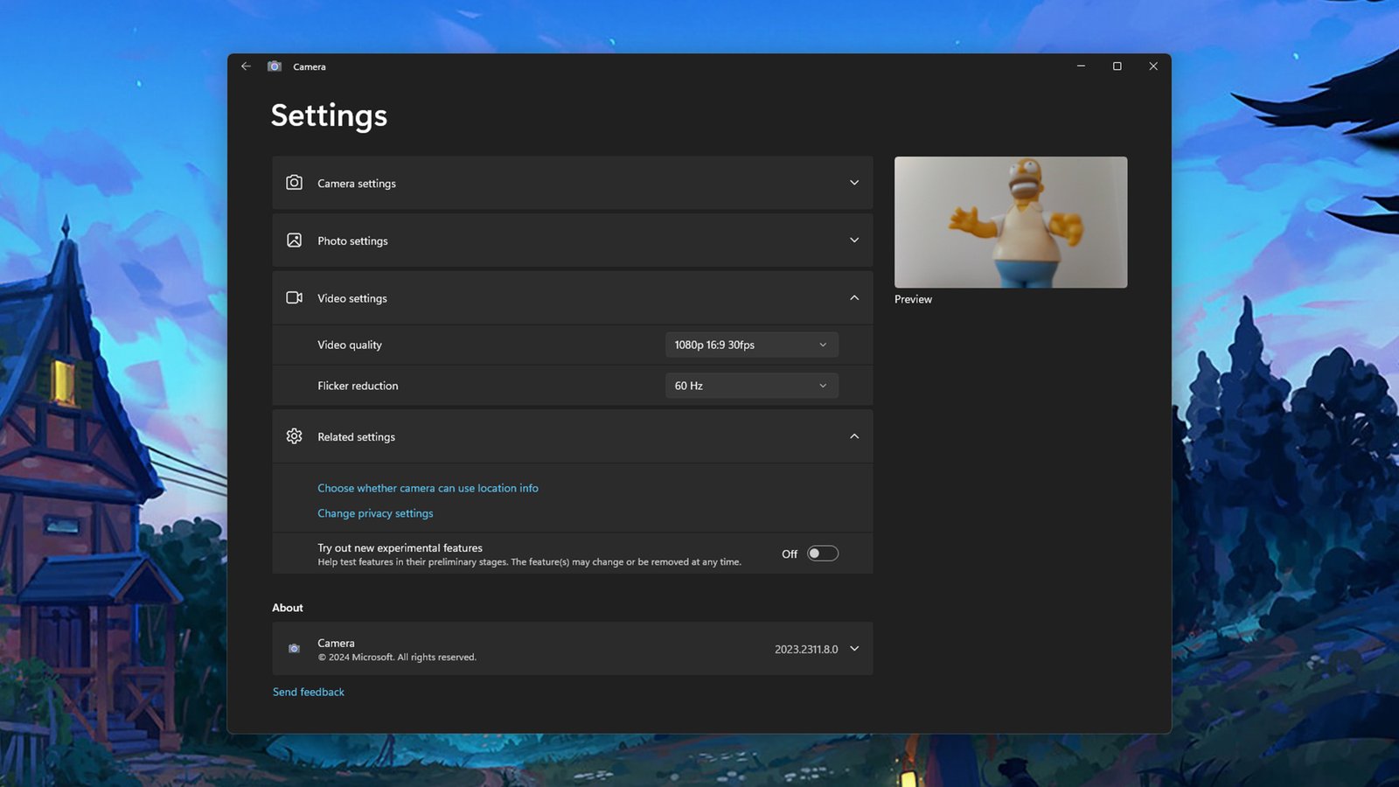Click the camera icon beside Camera settings
Viewport: 1399px width, 787px height.
pos(294,183)
